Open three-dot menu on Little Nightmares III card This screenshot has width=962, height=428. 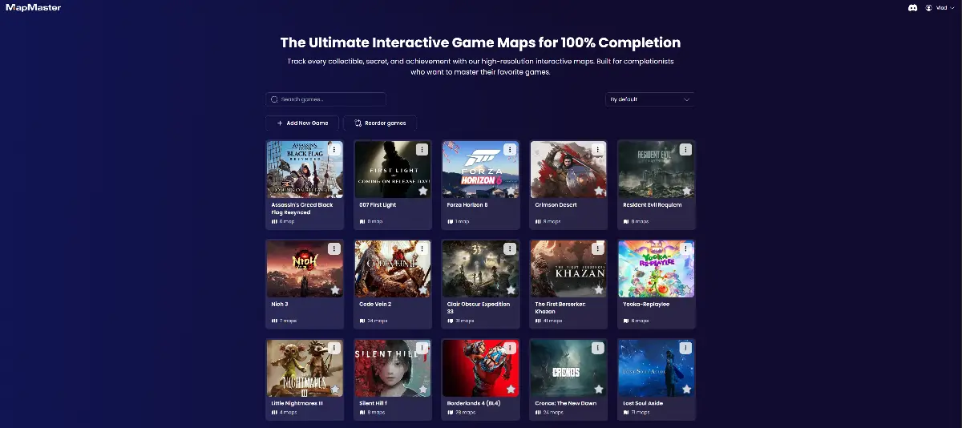(x=334, y=349)
